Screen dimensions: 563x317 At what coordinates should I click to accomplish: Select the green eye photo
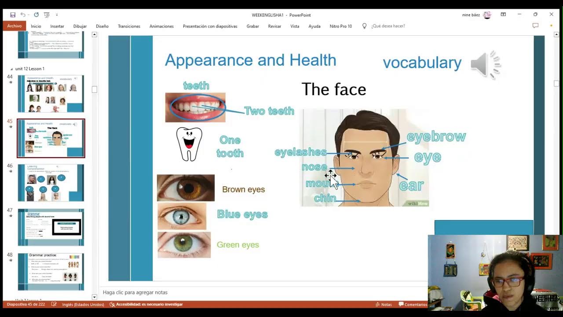coord(184,245)
